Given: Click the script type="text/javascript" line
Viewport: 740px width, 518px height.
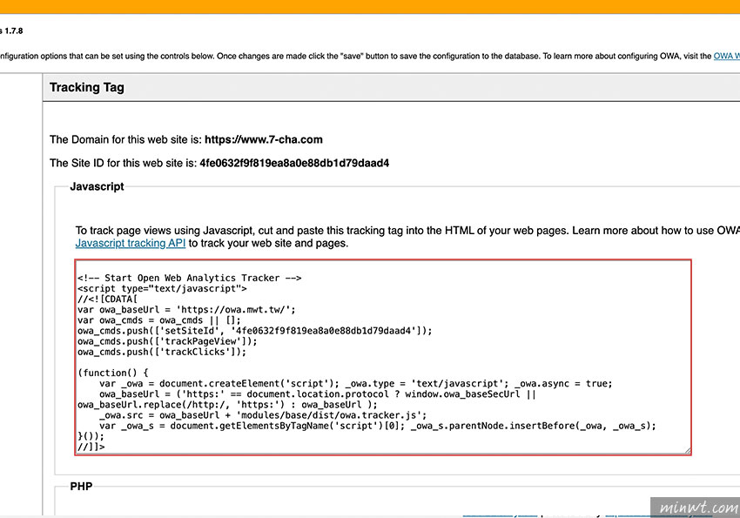Looking at the screenshot, I should (162, 288).
